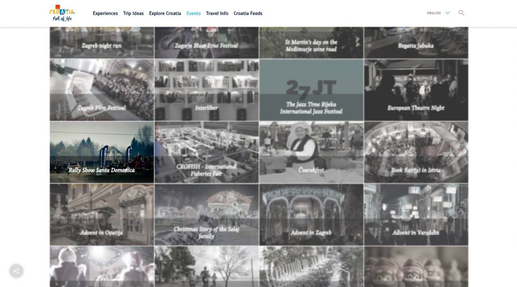This screenshot has height=287, width=517.
Task: Select the Events nav item
Action: 194,13
